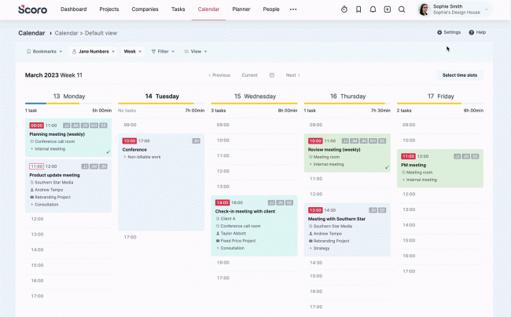Viewport: 511px width, 317px height.
Task: Open the Projects menu item
Action: tap(109, 9)
